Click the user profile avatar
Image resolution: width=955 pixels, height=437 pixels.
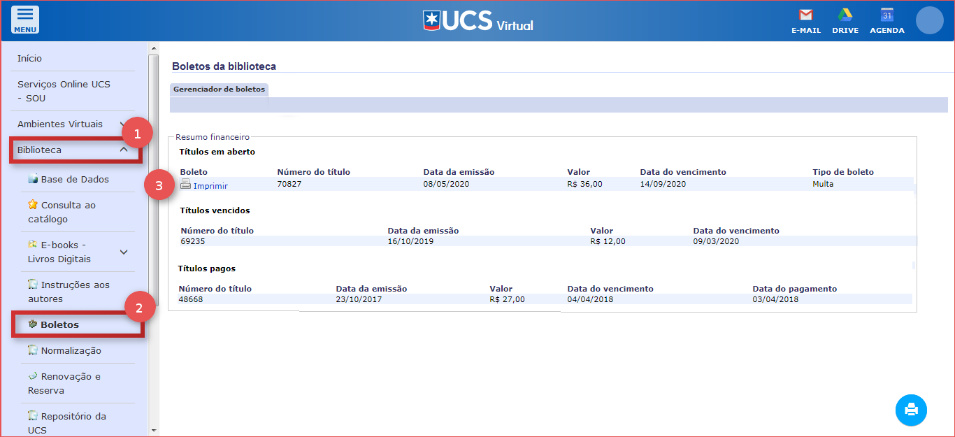click(x=929, y=20)
